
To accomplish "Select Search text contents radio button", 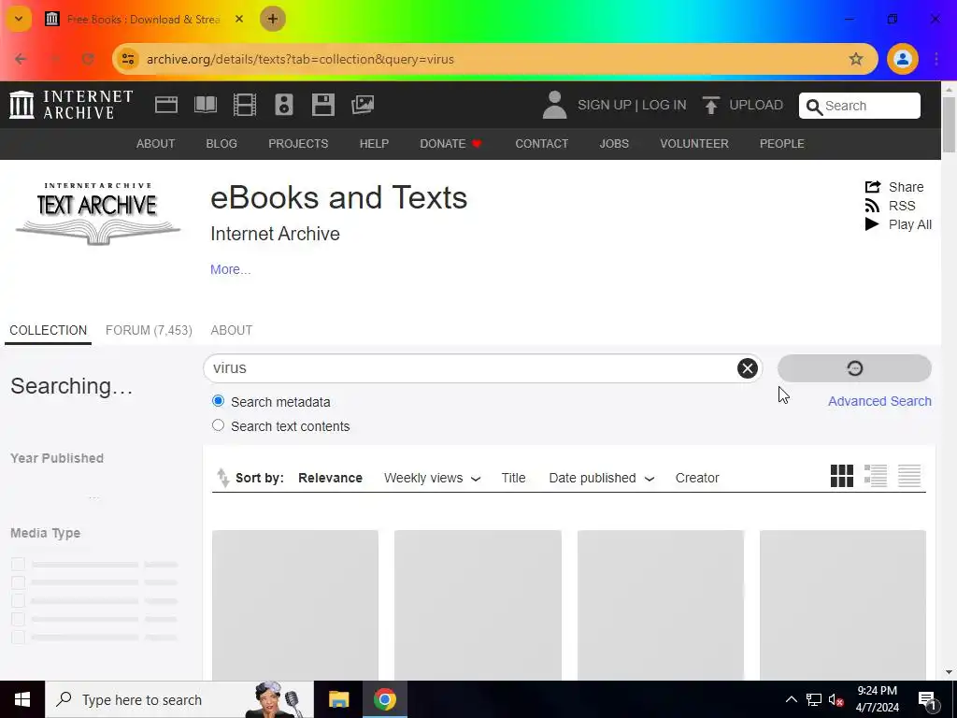I will [218, 425].
